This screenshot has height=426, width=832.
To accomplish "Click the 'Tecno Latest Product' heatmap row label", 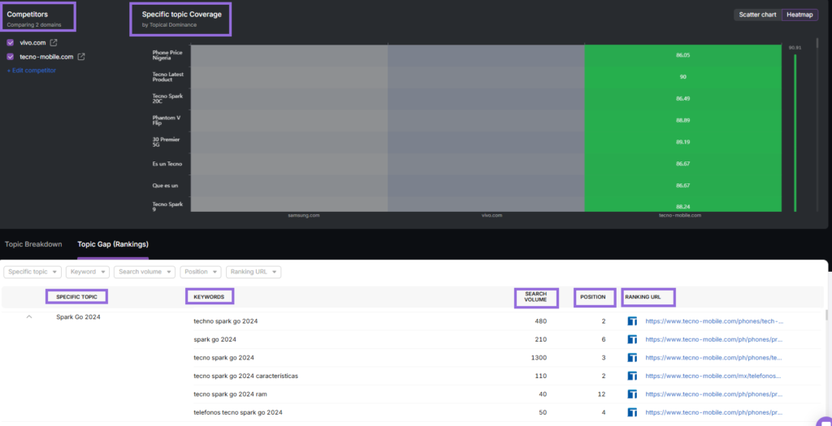I will 167,77.
